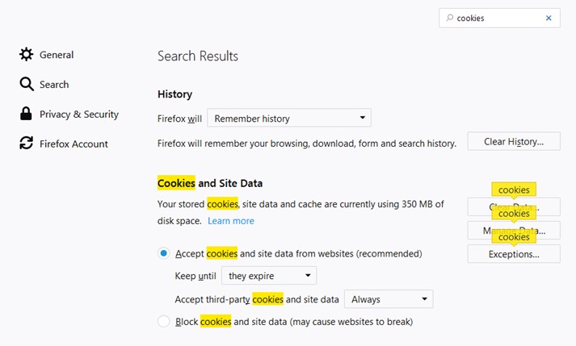Click the Privacy & Security lock icon
This screenshot has width=576, height=346.
26,114
